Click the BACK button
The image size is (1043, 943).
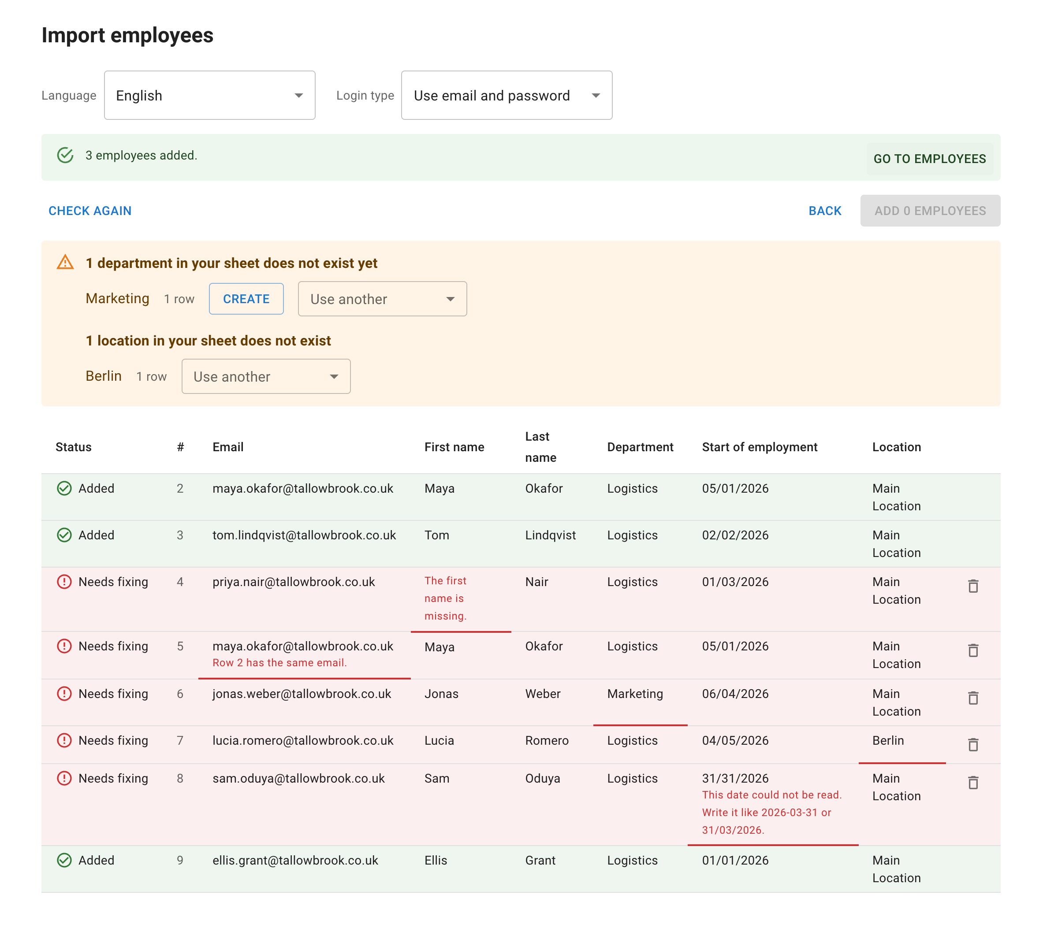[x=825, y=211]
